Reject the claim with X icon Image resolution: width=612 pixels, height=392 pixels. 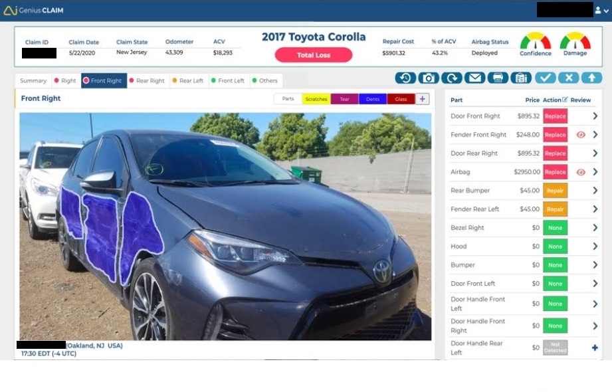click(x=569, y=78)
